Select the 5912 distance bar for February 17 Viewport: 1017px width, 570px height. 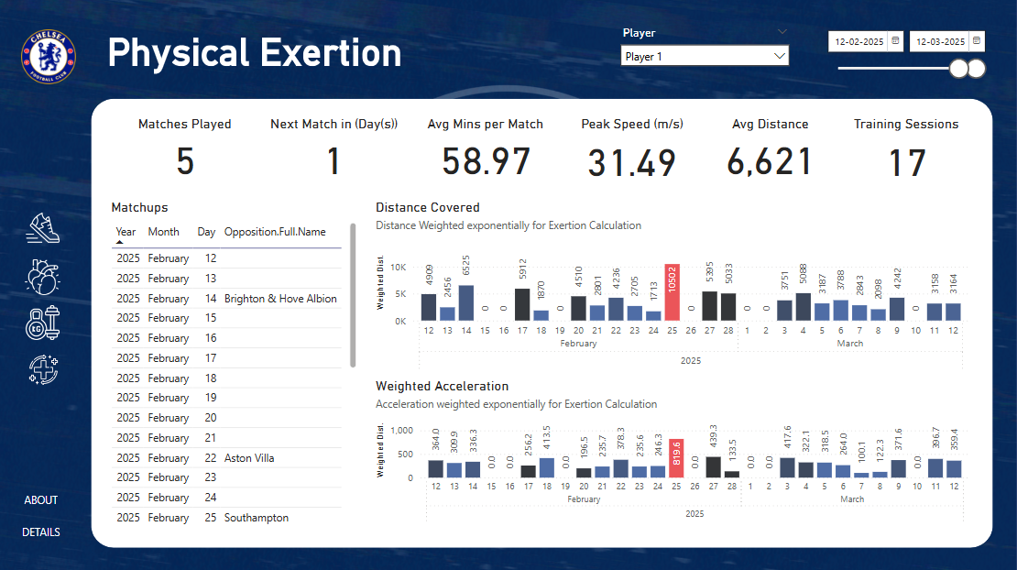522,305
